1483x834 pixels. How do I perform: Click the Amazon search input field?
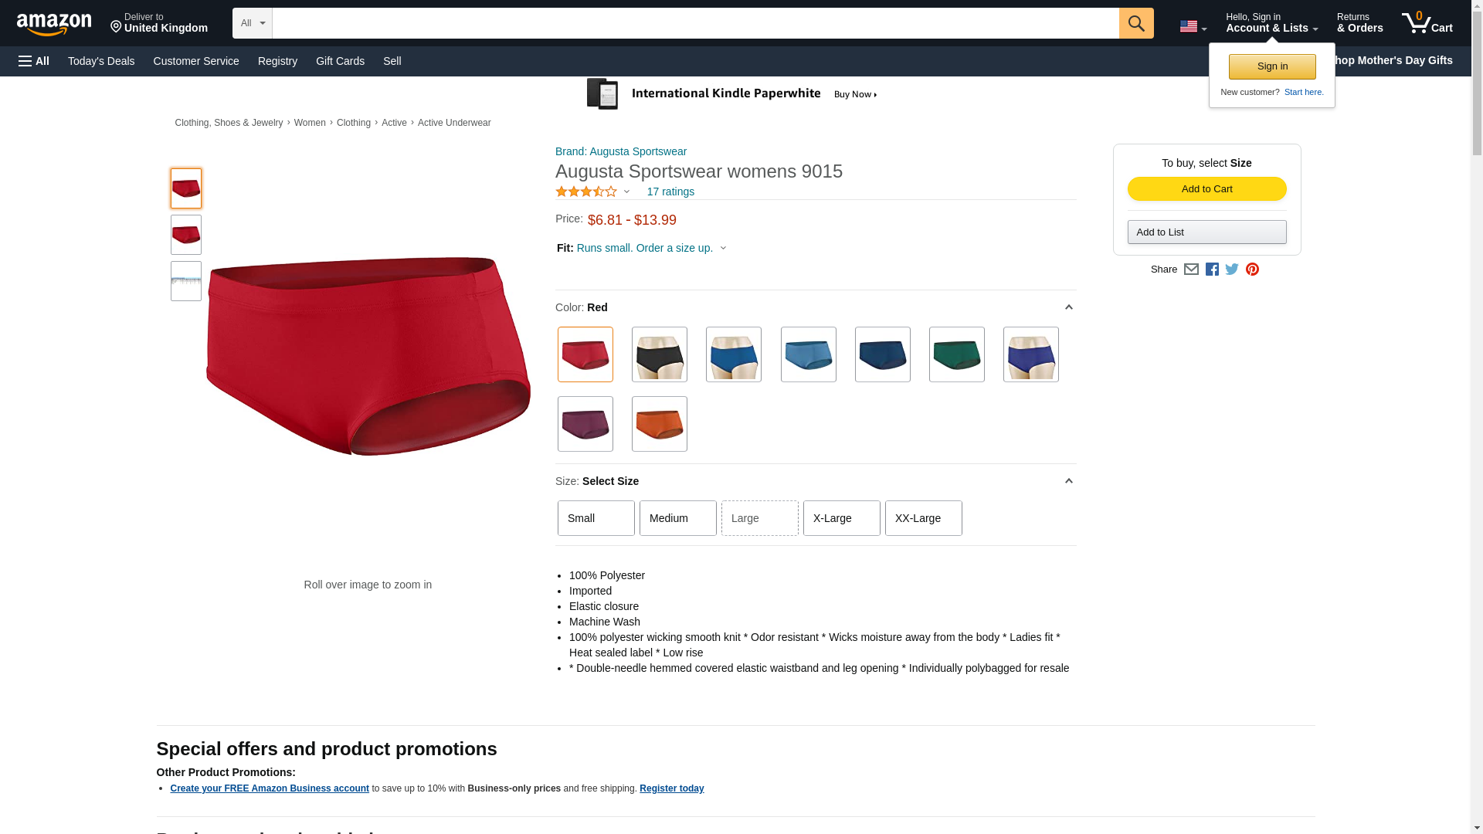pyautogui.click(x=695, y=23)
